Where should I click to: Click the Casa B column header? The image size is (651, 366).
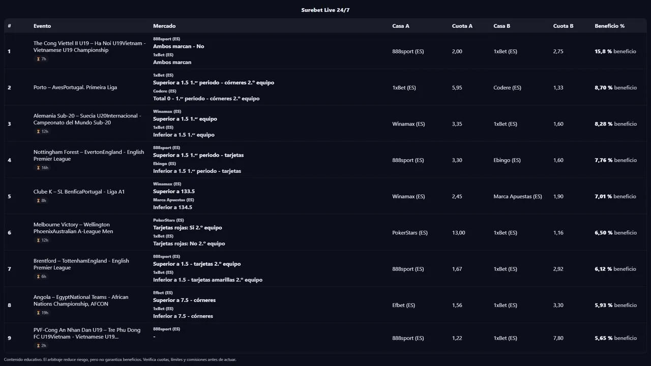pos(501,26)
